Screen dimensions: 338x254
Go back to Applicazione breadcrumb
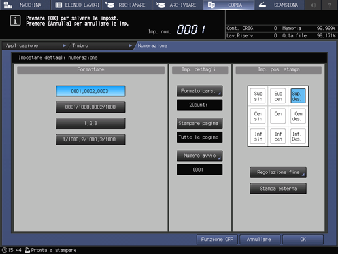(x=35, y=46)
